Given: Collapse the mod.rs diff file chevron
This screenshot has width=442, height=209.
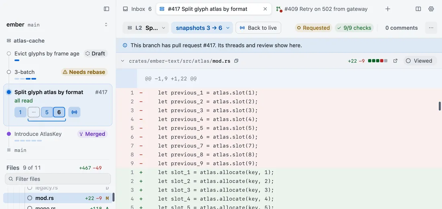Looking at the screenshot, I should (x=122, y=61).
